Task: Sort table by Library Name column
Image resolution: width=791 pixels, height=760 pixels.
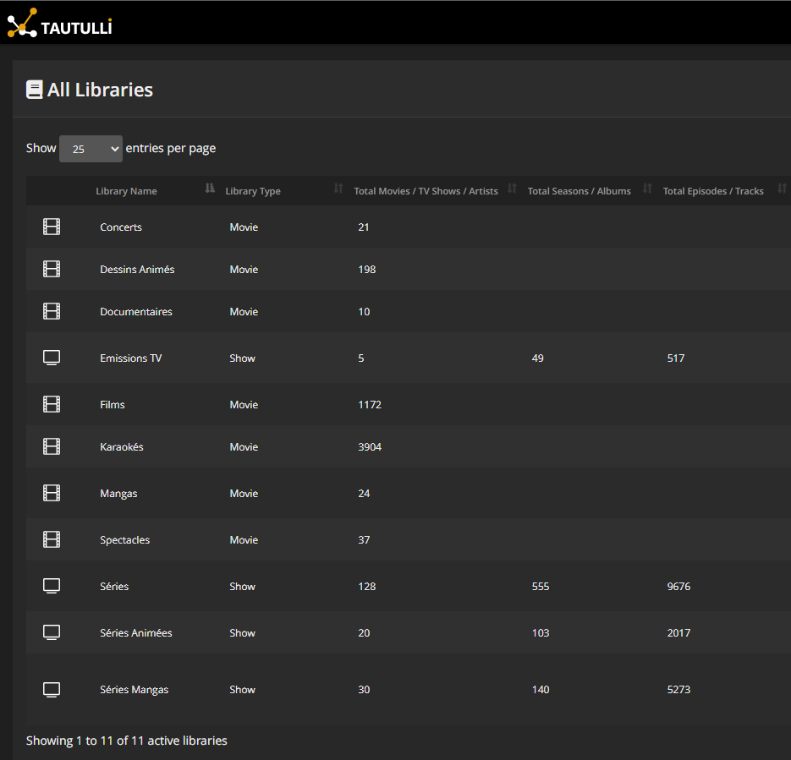Action: point(126,191)
